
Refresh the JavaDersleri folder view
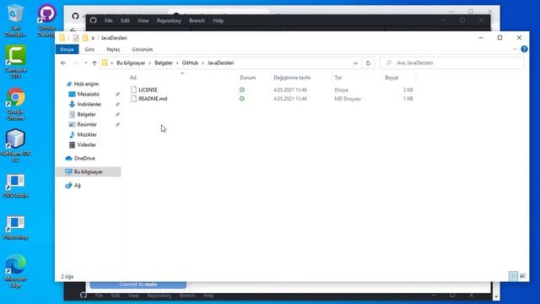pos(368,63)
